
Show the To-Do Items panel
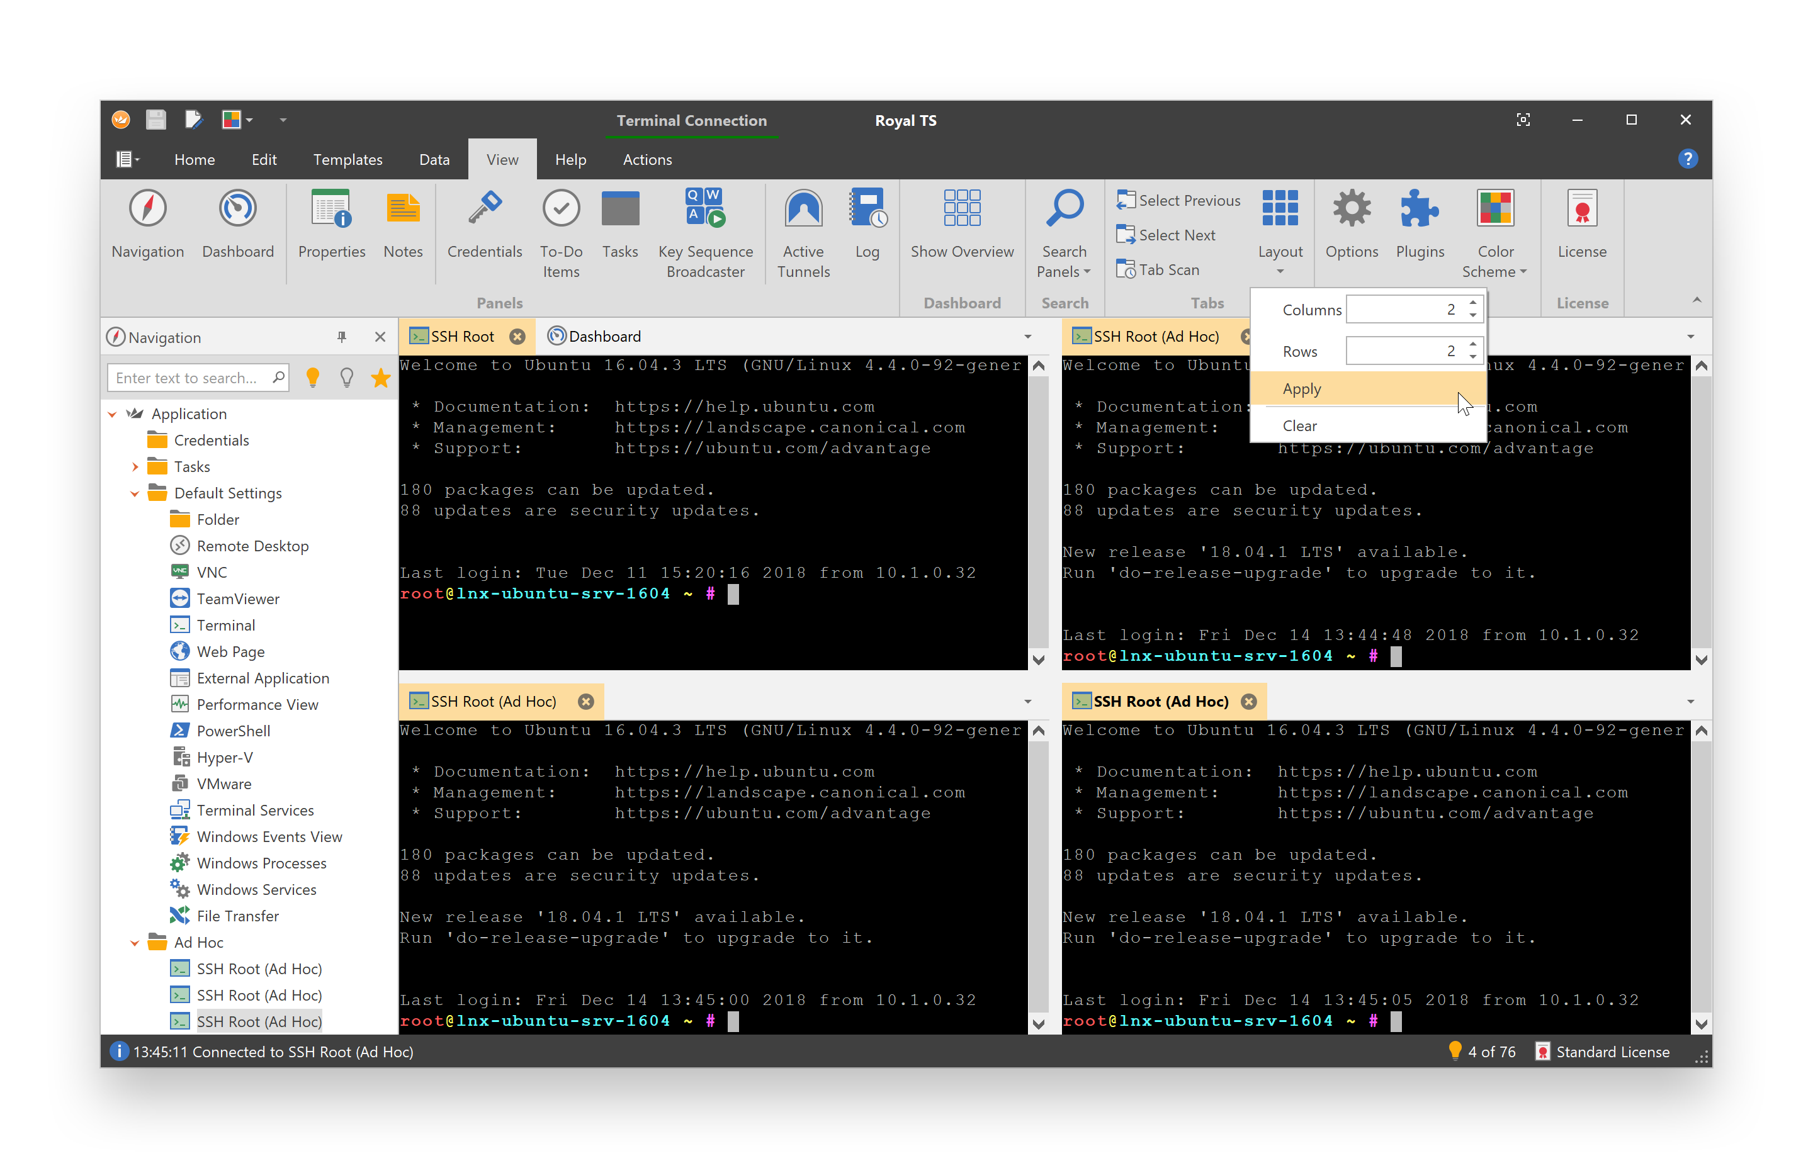coord(561,233)
